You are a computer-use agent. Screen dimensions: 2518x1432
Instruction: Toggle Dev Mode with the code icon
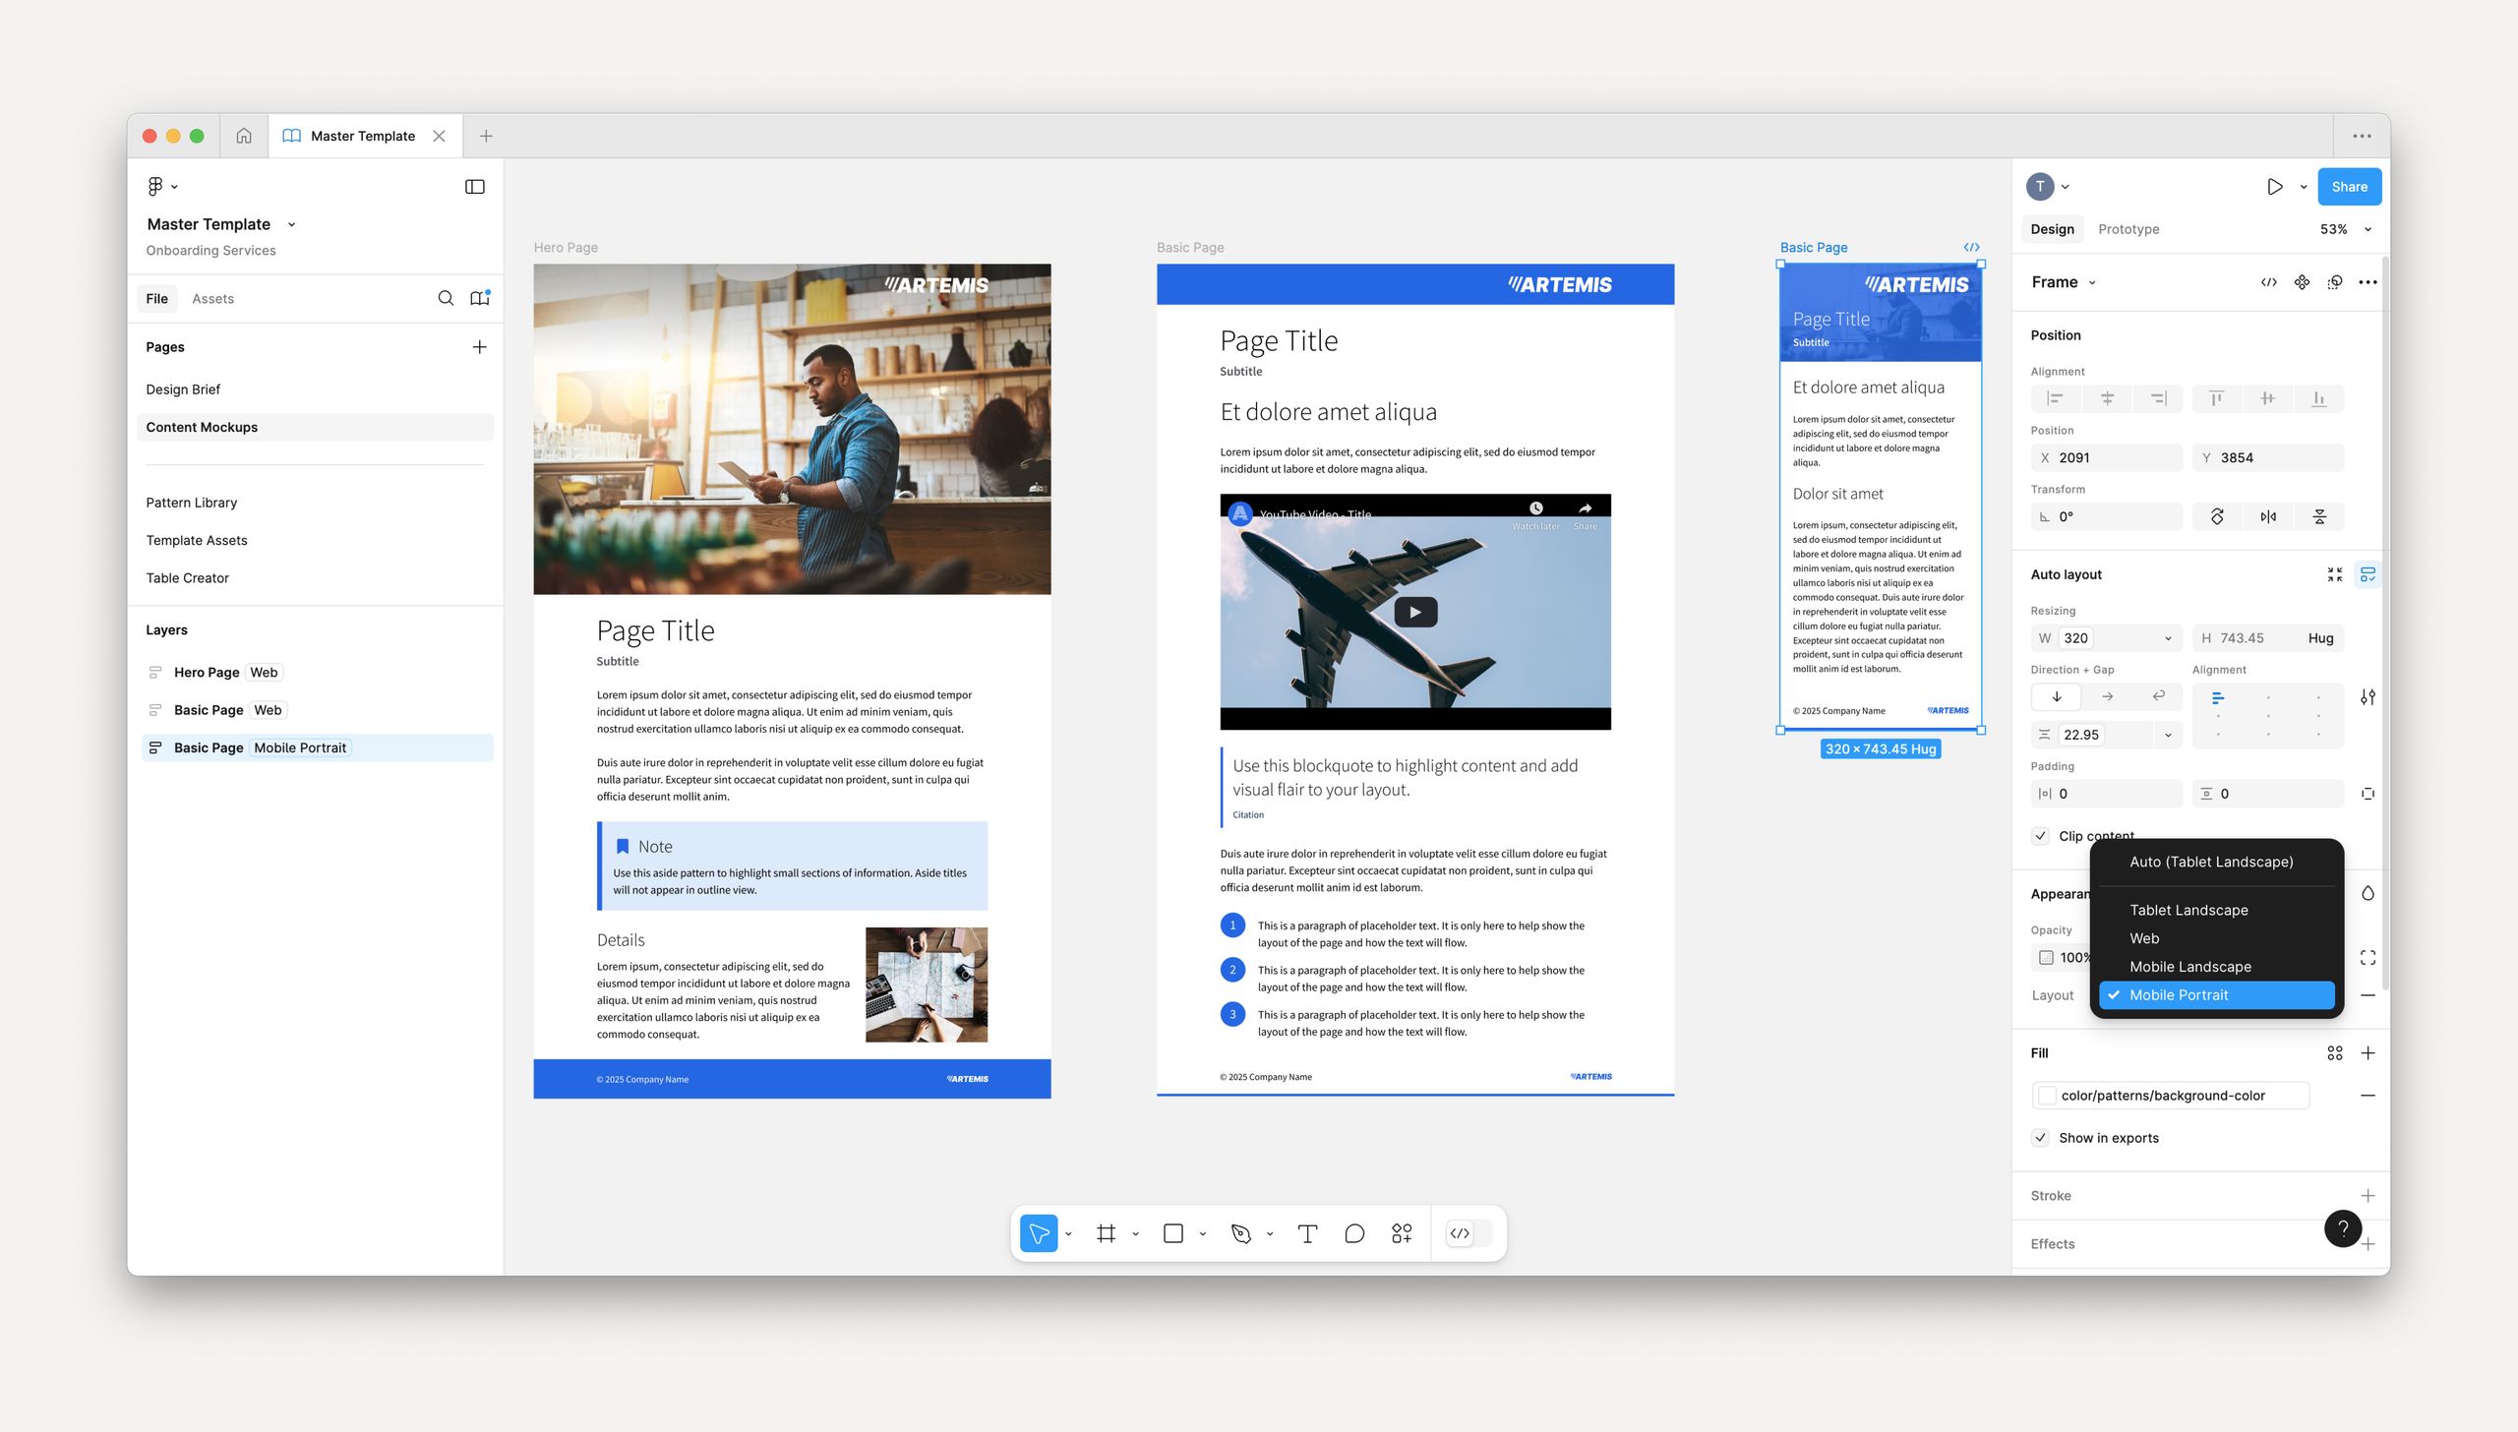[x=1460, y=1232]
